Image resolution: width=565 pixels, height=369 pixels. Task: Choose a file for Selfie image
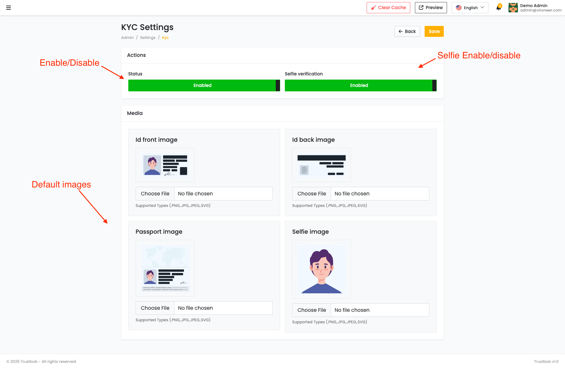(312, 310)
